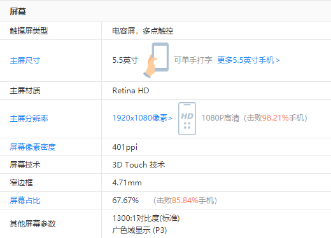Open the 屏幕像素密度 link
Viewport: 331px width, 238px height.
coord(32,147)
